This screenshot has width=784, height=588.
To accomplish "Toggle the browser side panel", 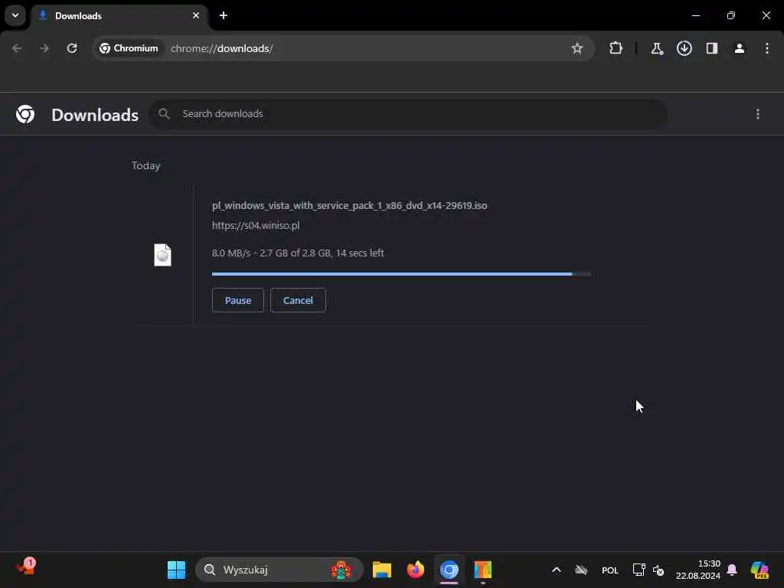I will (x=712, y=48).
